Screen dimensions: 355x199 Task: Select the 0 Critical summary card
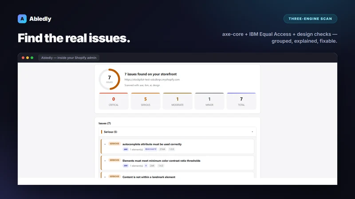pos(114,101)
